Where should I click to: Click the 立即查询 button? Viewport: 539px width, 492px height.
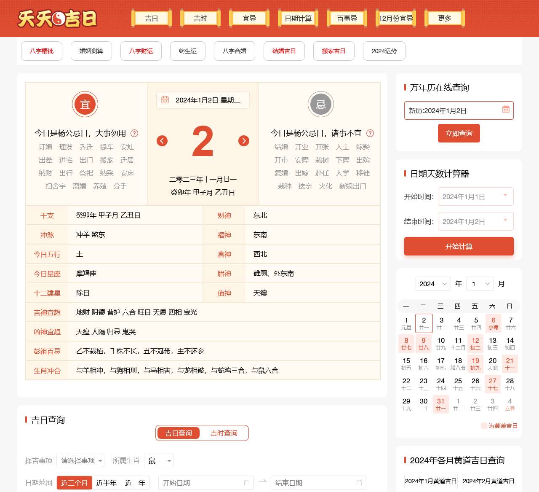(459, 133)
